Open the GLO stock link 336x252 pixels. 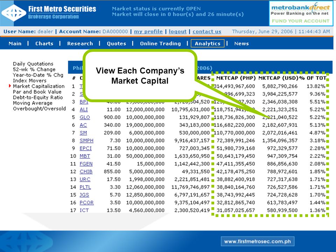coord(85,117)
